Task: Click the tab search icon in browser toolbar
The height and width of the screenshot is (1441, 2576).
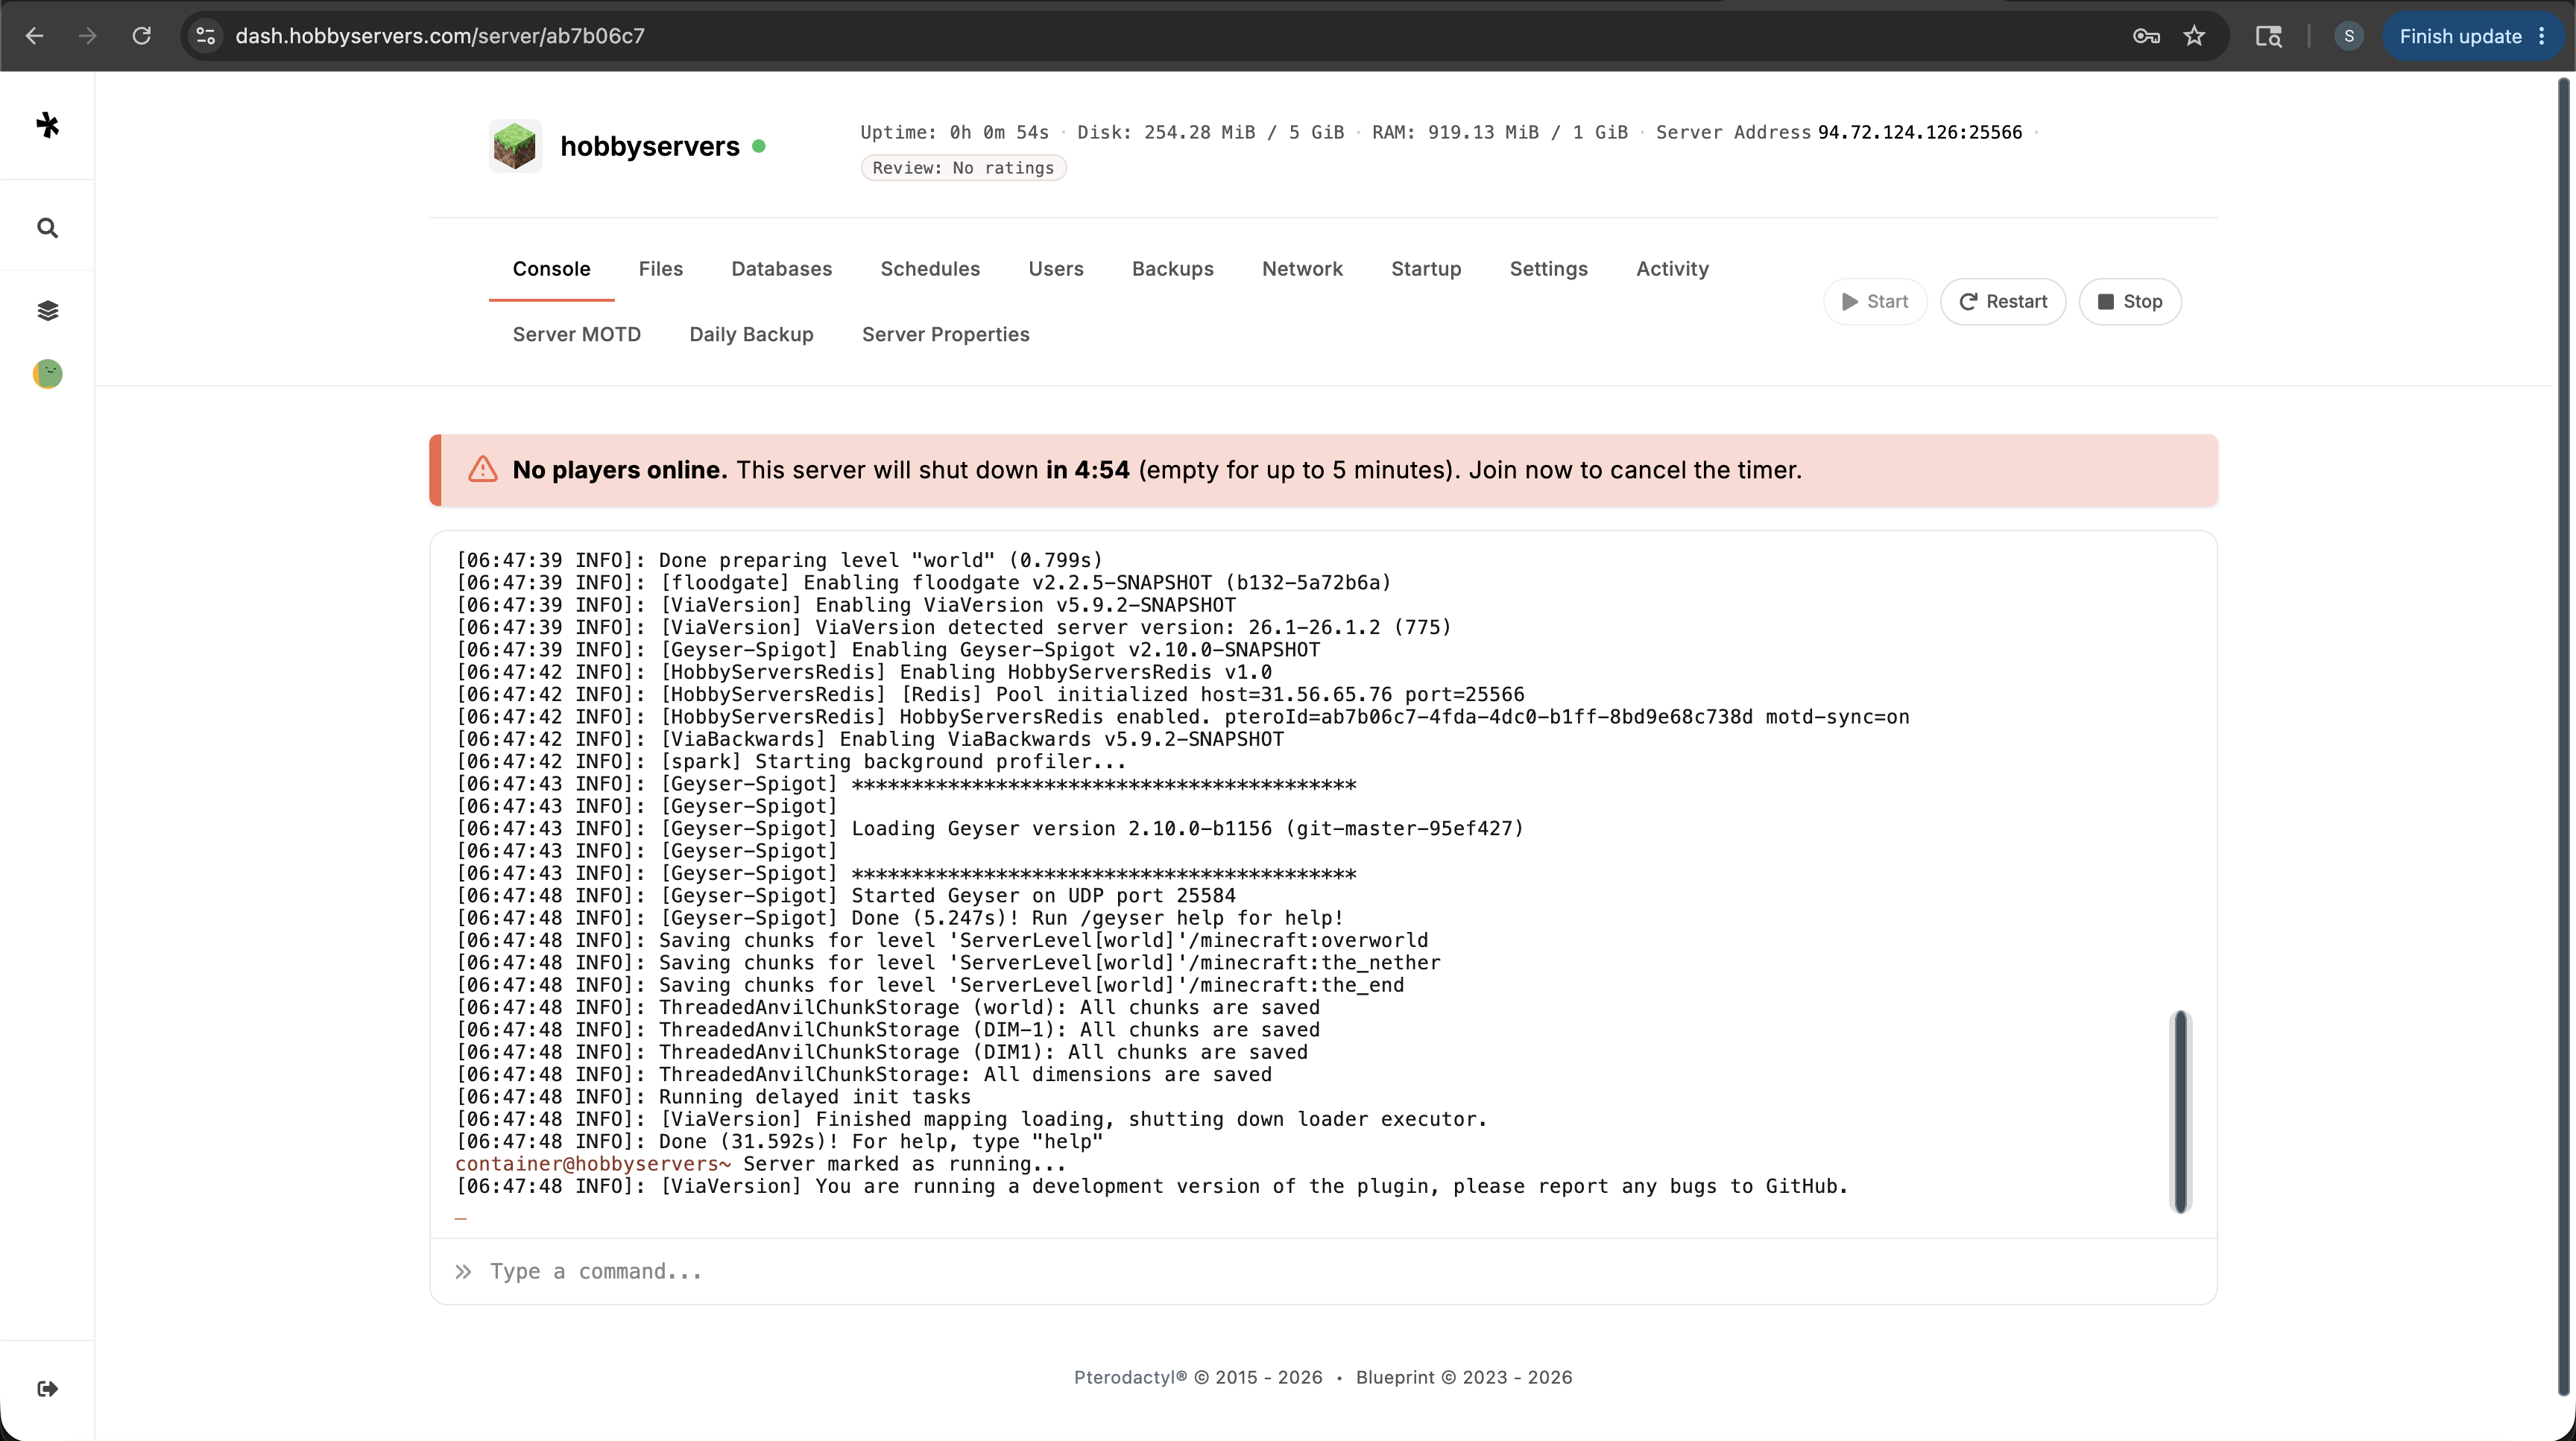Action: point(2268,36)
